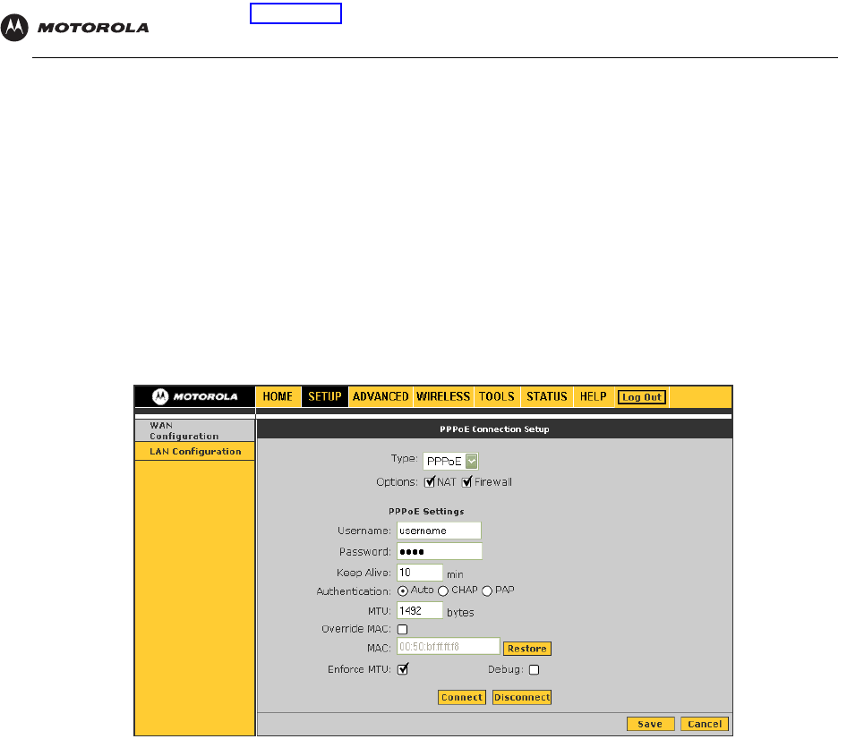Open the HOME tab

[x=278, y=396]
